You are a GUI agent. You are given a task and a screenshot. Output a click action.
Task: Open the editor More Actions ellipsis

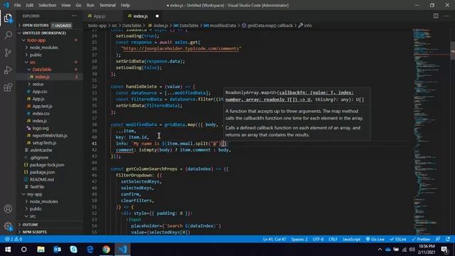[446, 16]
